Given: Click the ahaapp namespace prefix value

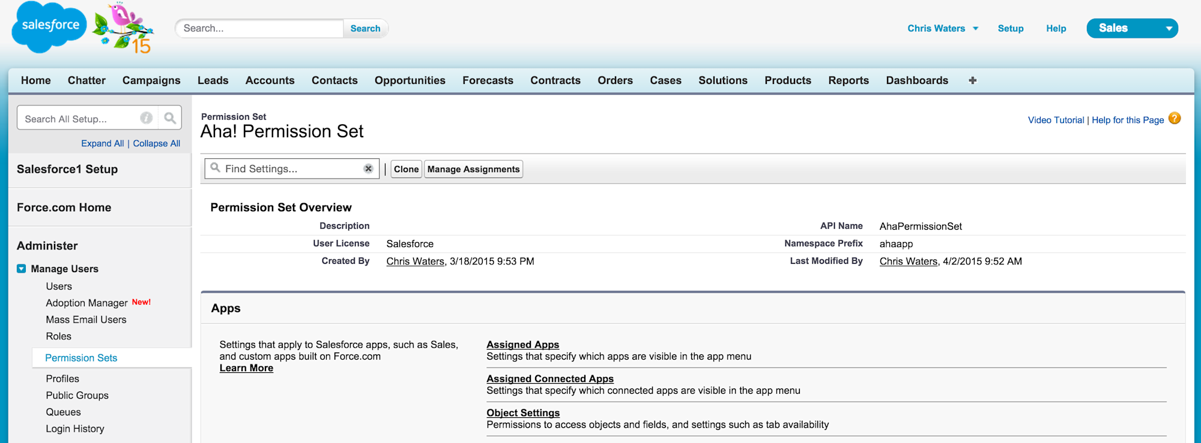Looking at the screenshot, I should point(896,244).
